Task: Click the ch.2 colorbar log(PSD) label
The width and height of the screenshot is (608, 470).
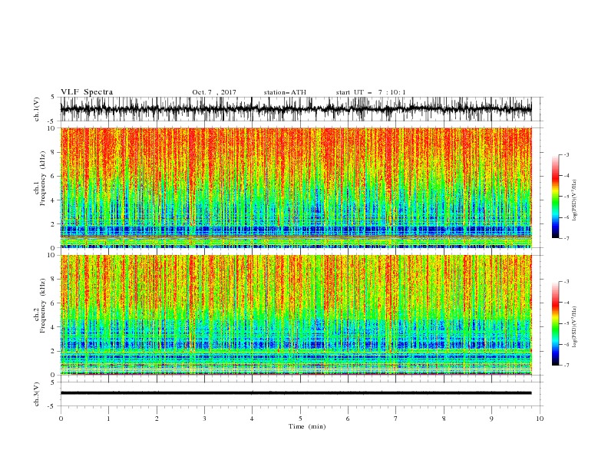Action: pyautogui.click(x=575, y=327)
